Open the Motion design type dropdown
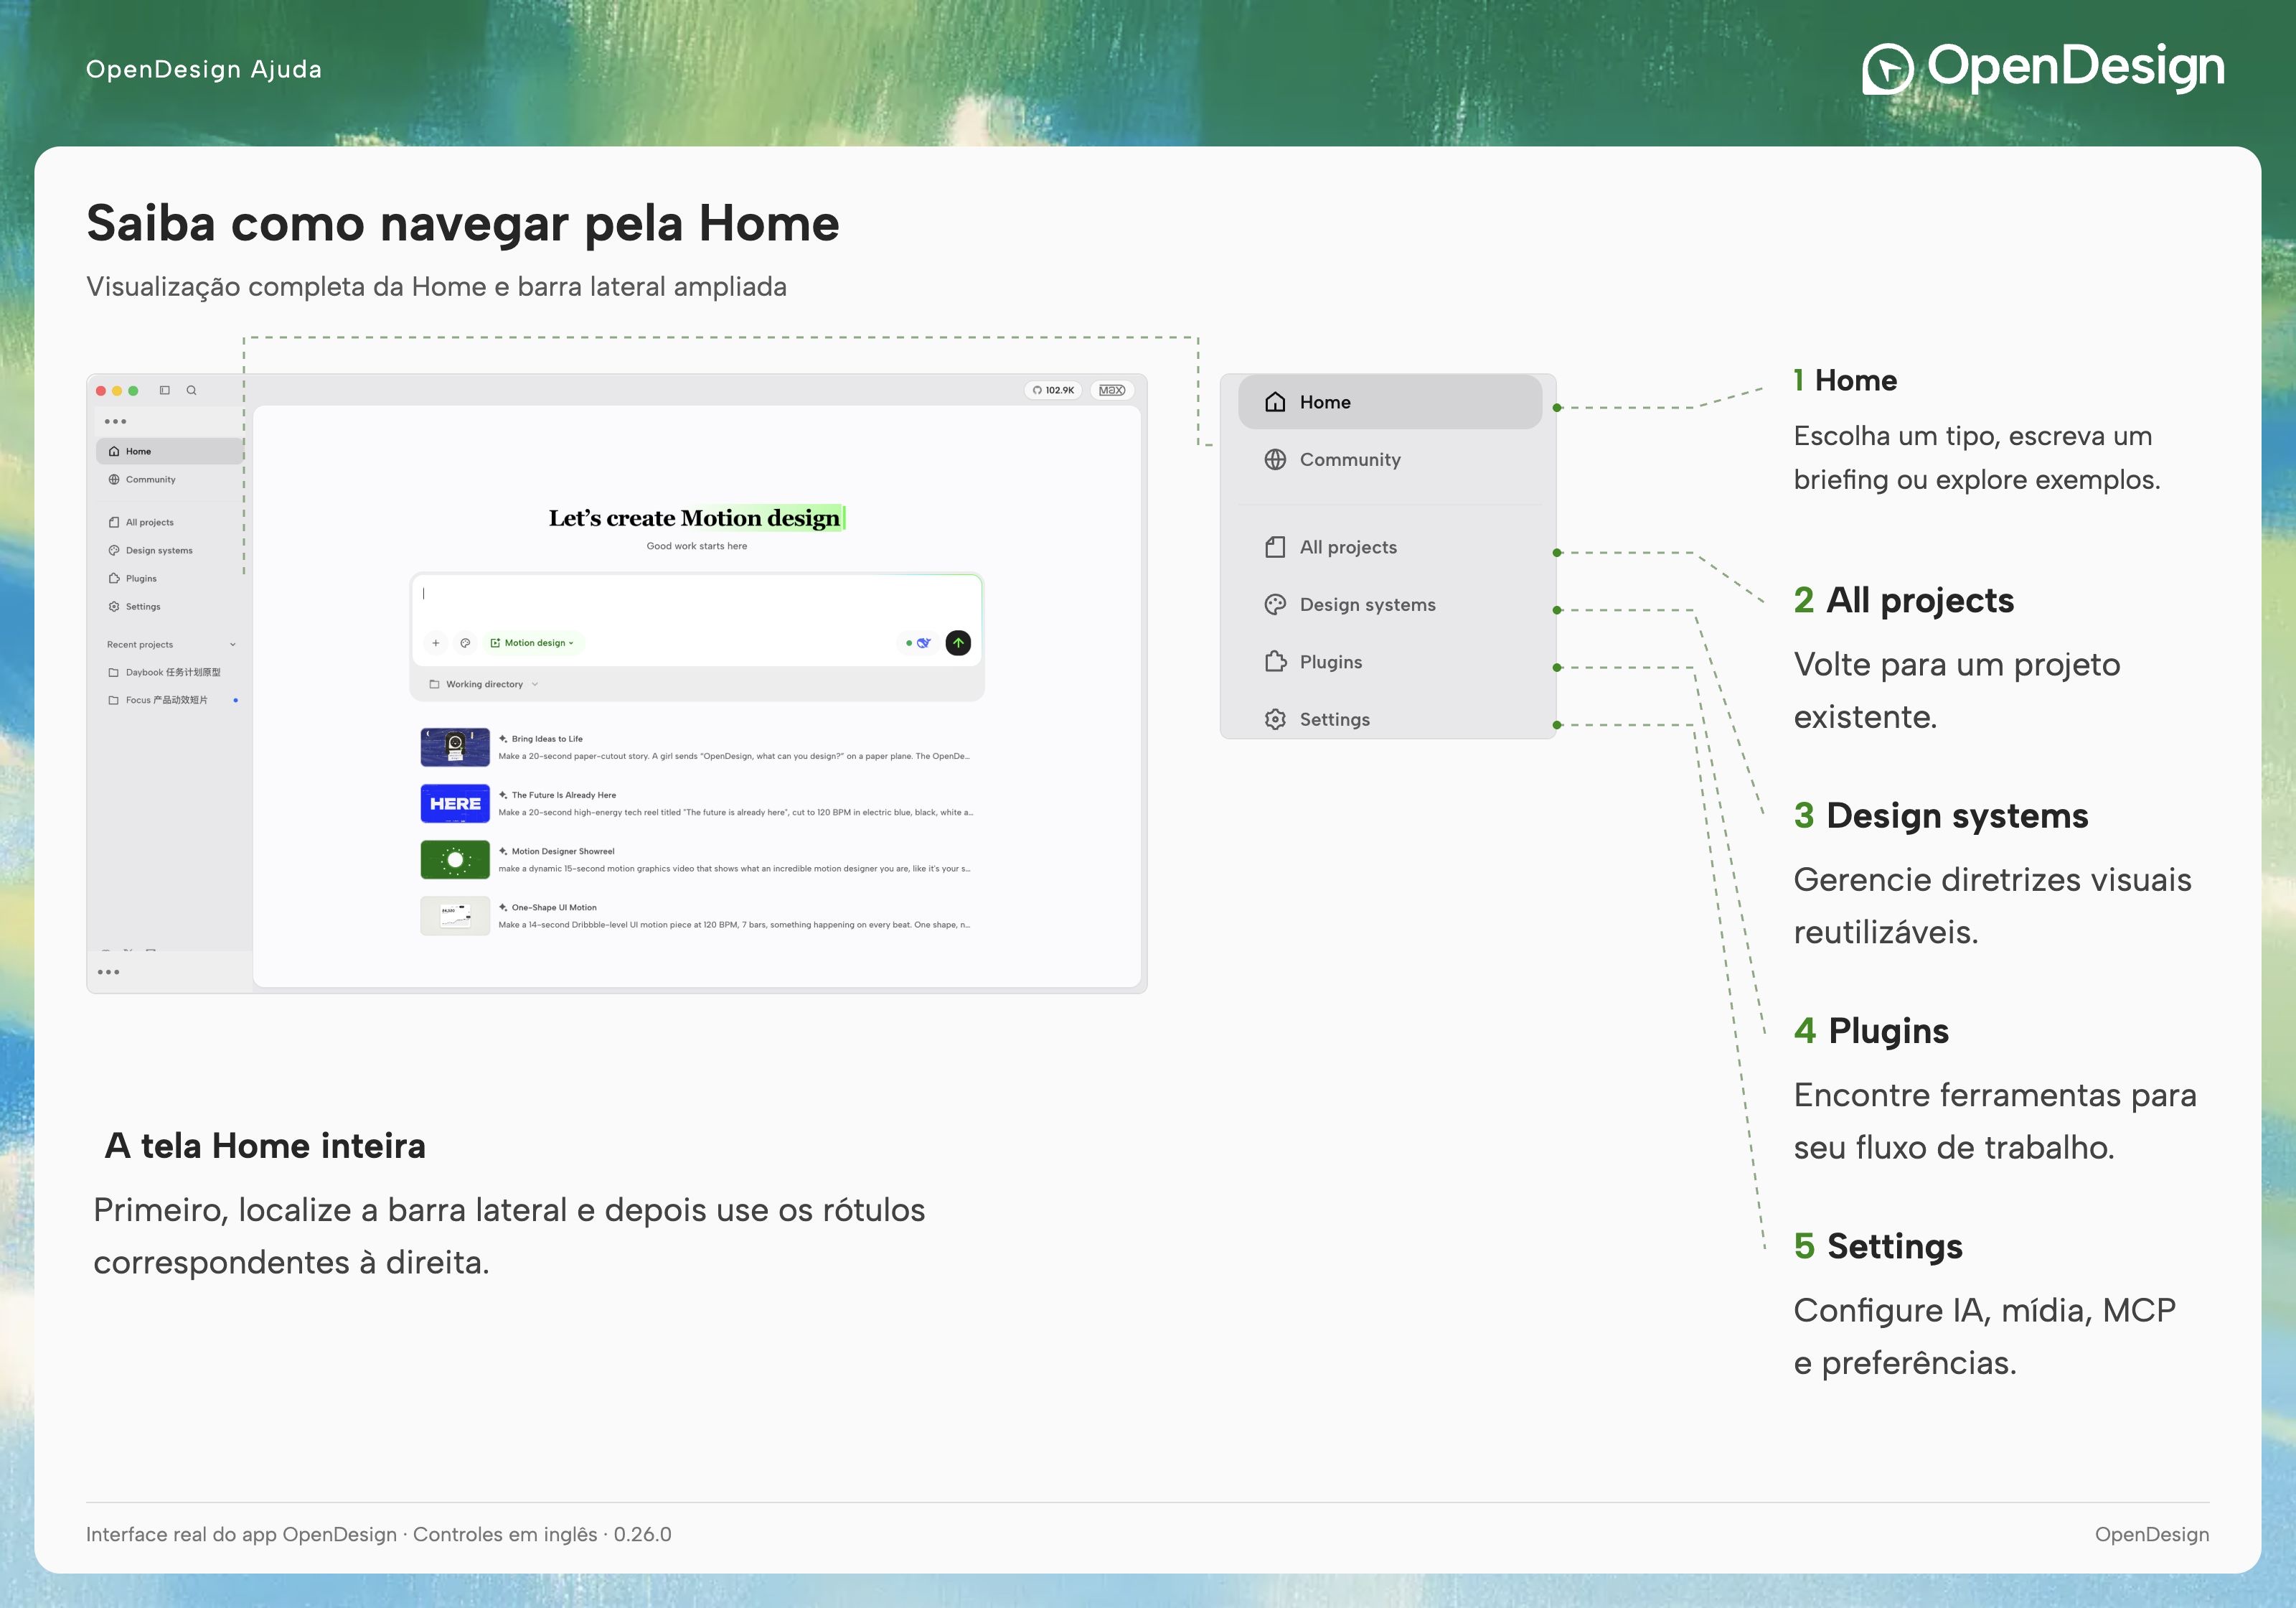This screenshot has width=2296, height=1608. [x=534, y=643]
